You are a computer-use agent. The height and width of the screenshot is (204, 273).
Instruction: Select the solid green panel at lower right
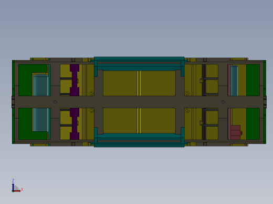tap(253, 124)
